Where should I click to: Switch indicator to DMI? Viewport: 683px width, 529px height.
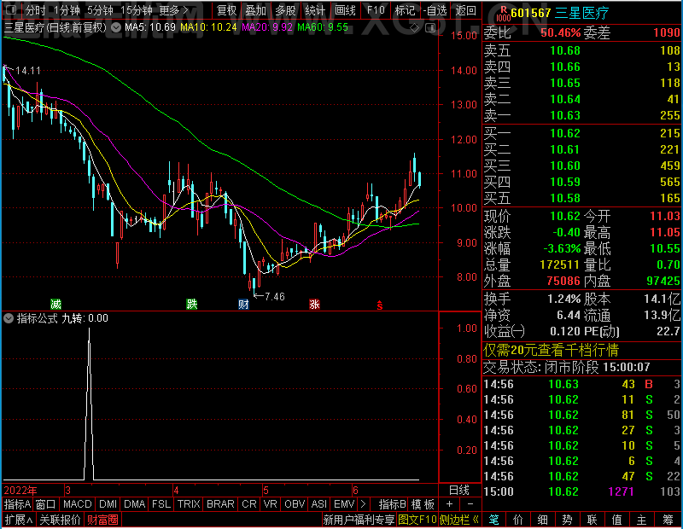pyautogui.click(x=108, y=504)
